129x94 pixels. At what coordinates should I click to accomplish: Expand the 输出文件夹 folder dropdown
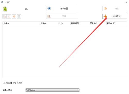pos(78,90)
